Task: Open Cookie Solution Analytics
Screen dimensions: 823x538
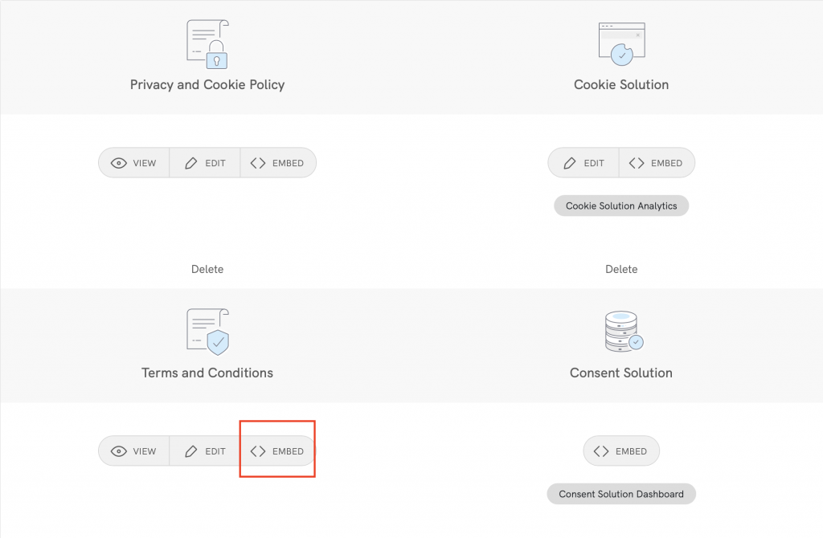Action: point(620,206)
